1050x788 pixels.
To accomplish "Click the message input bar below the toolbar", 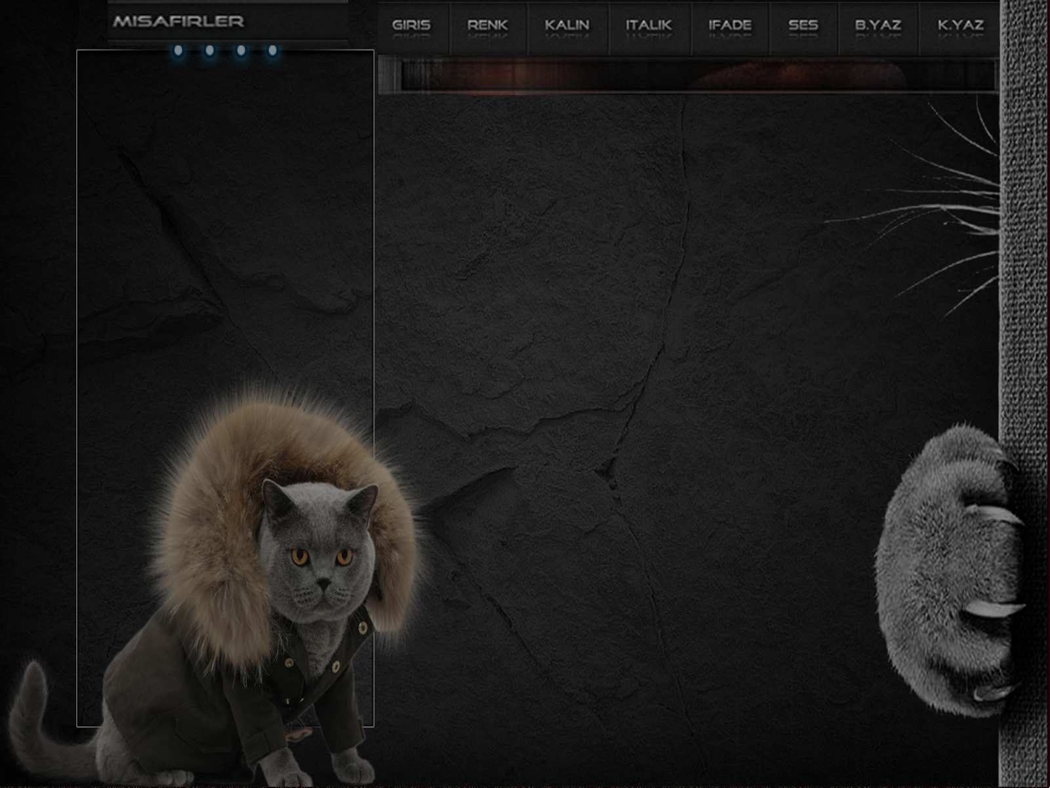I will pyautogui.click(x=688, y=75).
